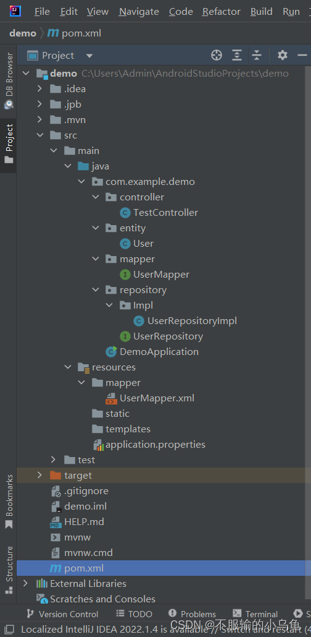
Task: Select mvnw.cmd file icon
Action: tap(56, 552)
